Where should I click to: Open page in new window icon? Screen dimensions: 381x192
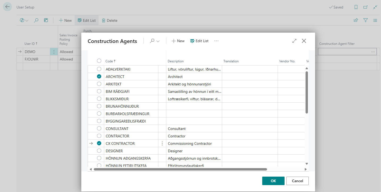pyautogui.click(x=365, y=7)
